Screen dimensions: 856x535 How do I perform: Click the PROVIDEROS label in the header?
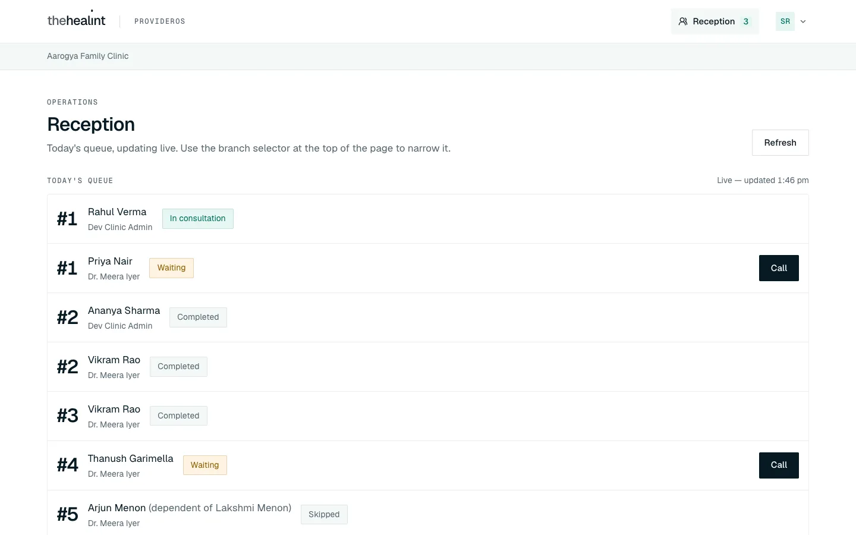(160, 21)
